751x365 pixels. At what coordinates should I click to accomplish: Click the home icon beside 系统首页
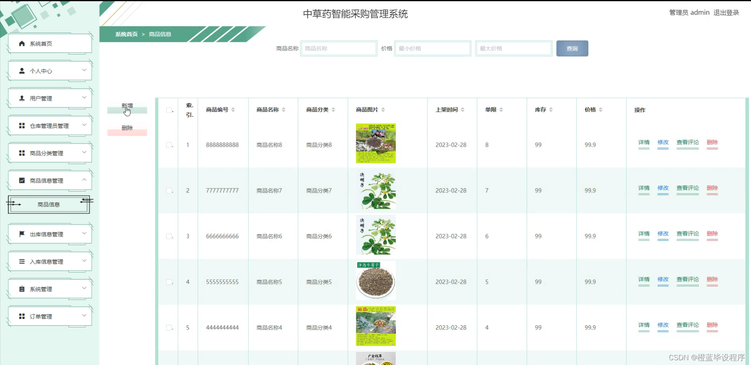pos(22,44)
